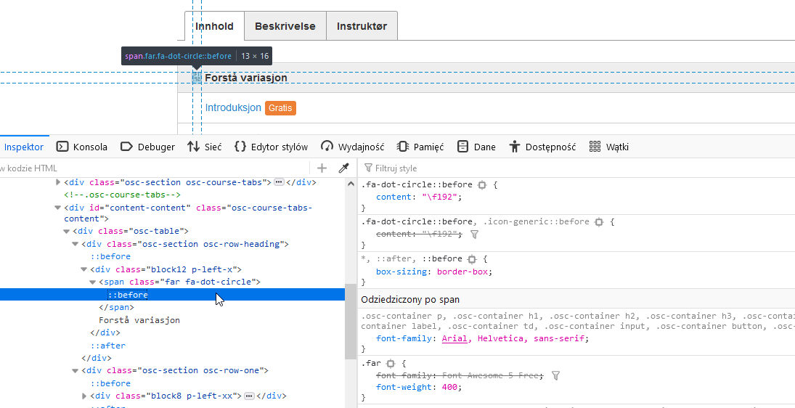
Task: Open the Konsola panel
Action: point(82,147)
